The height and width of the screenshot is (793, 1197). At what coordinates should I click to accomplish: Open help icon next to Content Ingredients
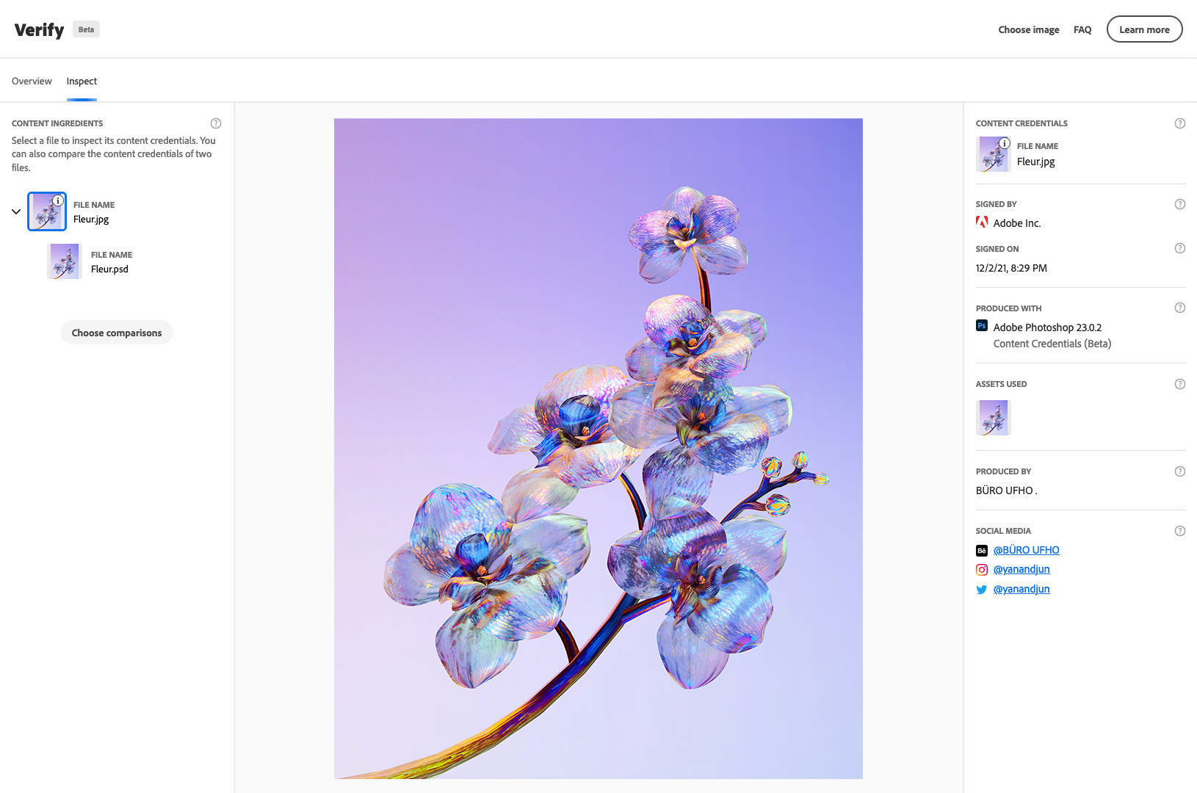pos(216,123)
